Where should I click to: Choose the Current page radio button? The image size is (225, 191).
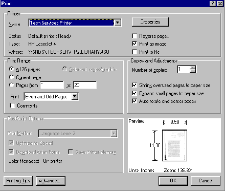coord(11,77)
